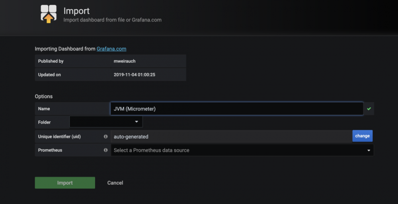Focus the Name field containing JVM (Micrometer)
The width and height of the screenshot is (398, 204).
click(x=236, y=109)
